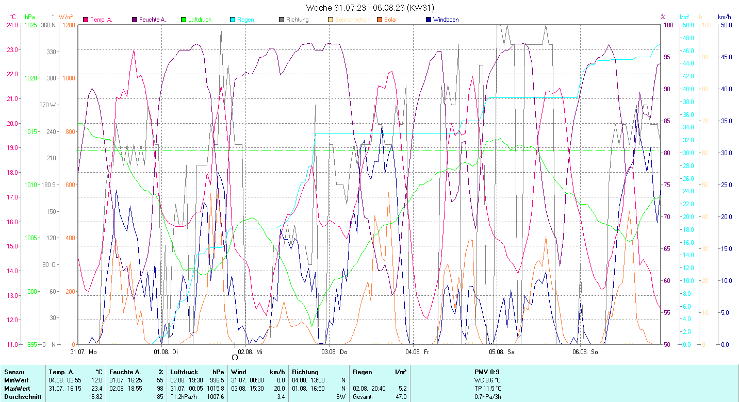Viewport: 739px width, 402px height.
Task: Click the '01.08. Di' date label
Action: pyautogui.click(x=166, y=352)
